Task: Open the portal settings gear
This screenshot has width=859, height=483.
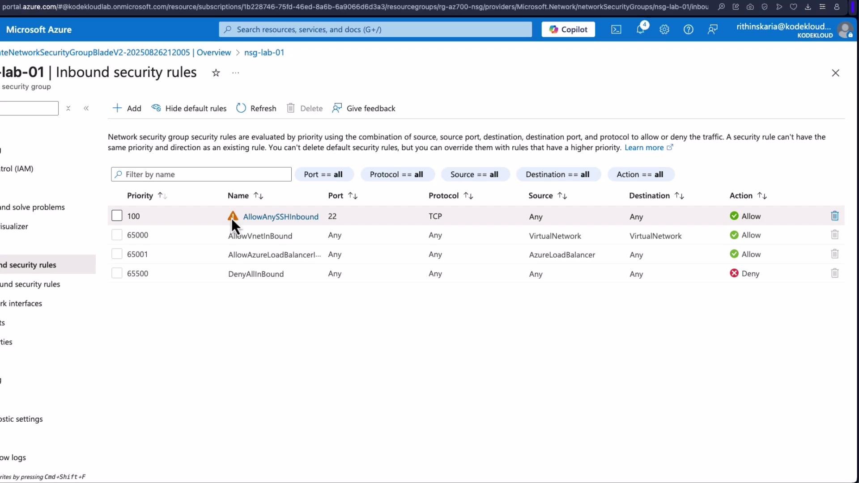Action: click(x=664, y=30)
